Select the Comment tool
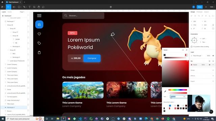The image size is (216, 121). point(43,7)
